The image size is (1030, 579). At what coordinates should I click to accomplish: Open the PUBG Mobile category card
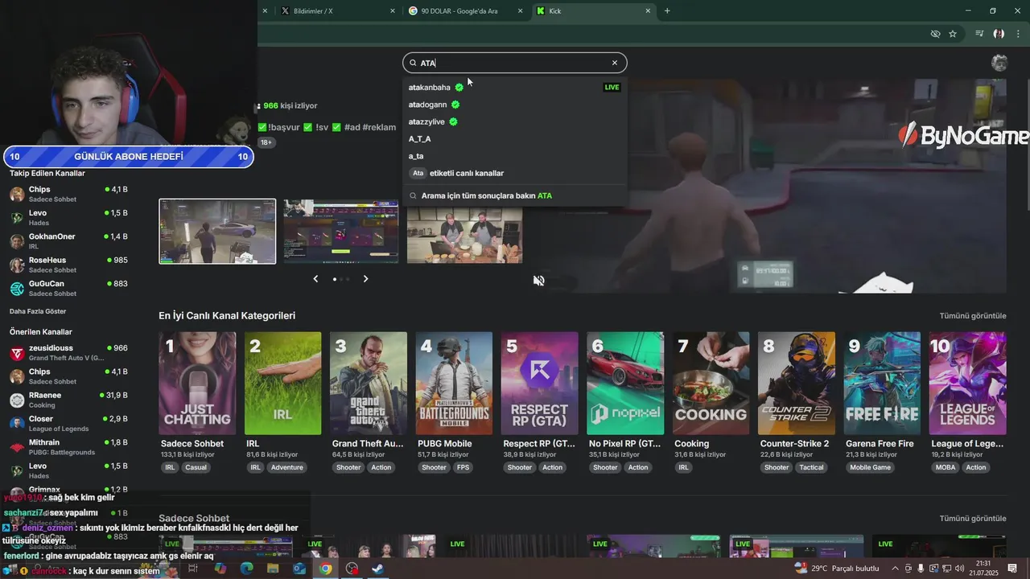tap(454, 384)
